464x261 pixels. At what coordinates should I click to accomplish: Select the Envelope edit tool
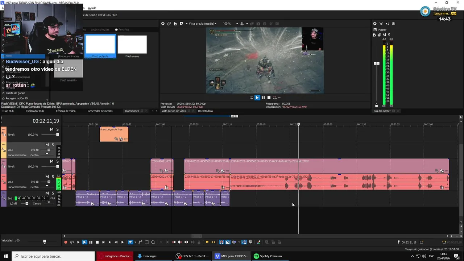(140, 242)
